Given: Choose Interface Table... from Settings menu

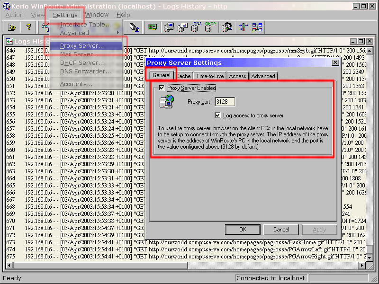Looking at the screenshot, I should [x=86, y=25].
